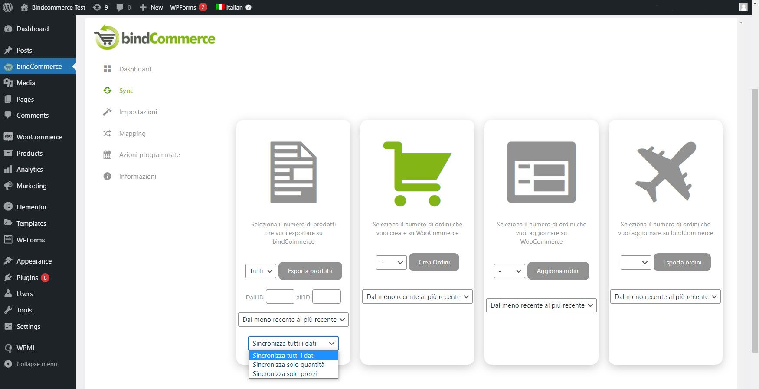Click the document products icon
Image resolution: width=759 pixels, height=389 pixels.
click(x=293, y=172)
